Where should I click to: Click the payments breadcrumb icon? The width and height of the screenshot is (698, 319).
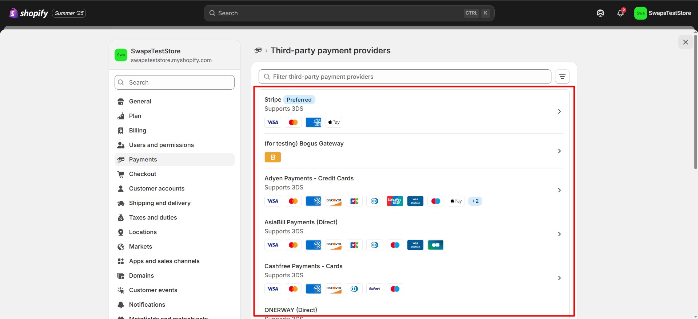(x=258, y=50)
